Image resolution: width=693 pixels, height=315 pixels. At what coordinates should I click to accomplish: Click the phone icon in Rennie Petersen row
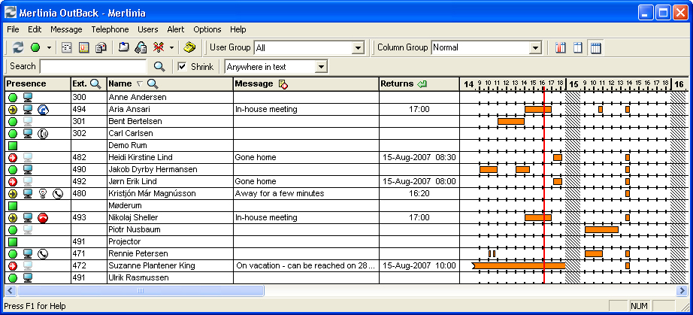click(x=43, y=253)
